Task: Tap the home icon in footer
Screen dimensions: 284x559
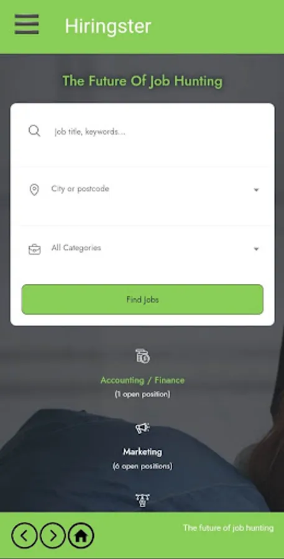Action: click(81, 535)
